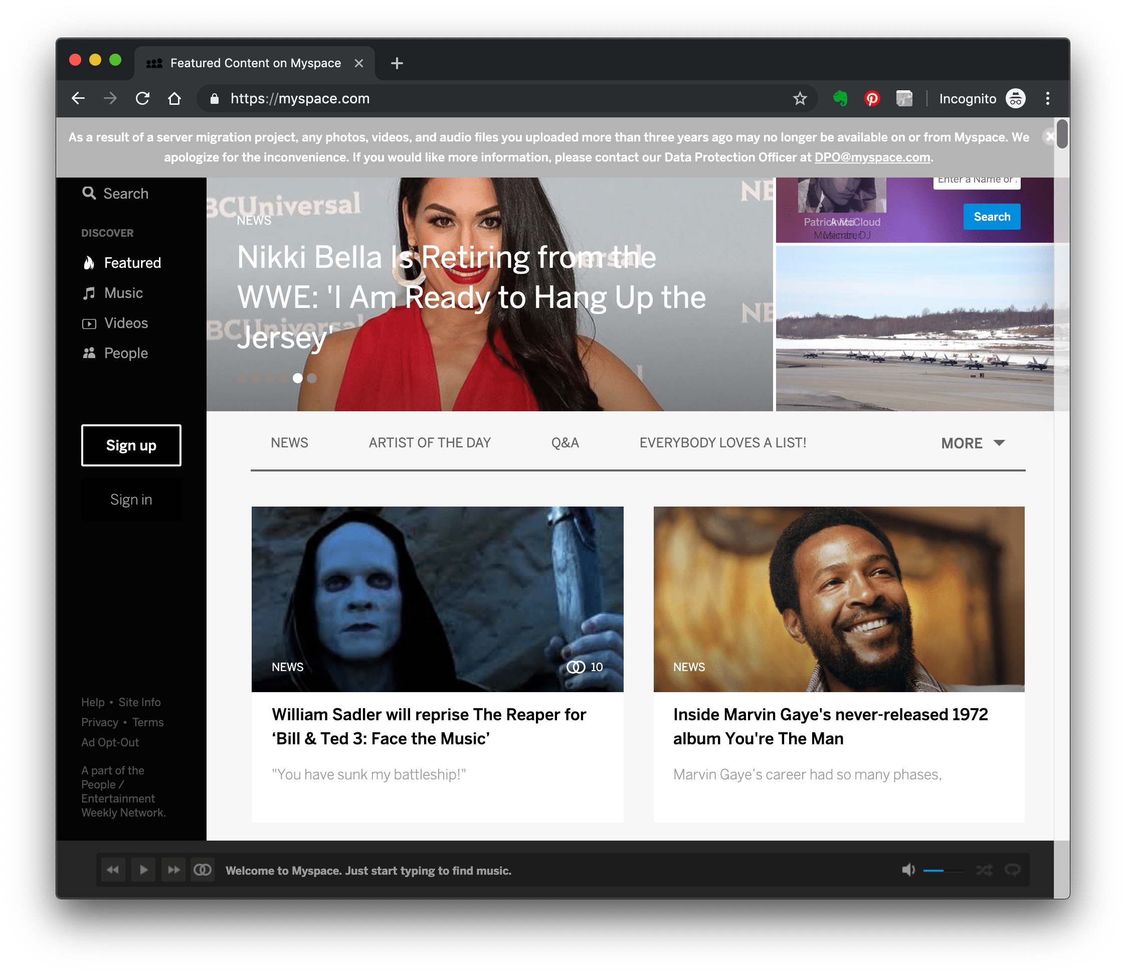Open a new browser tab

397,63
